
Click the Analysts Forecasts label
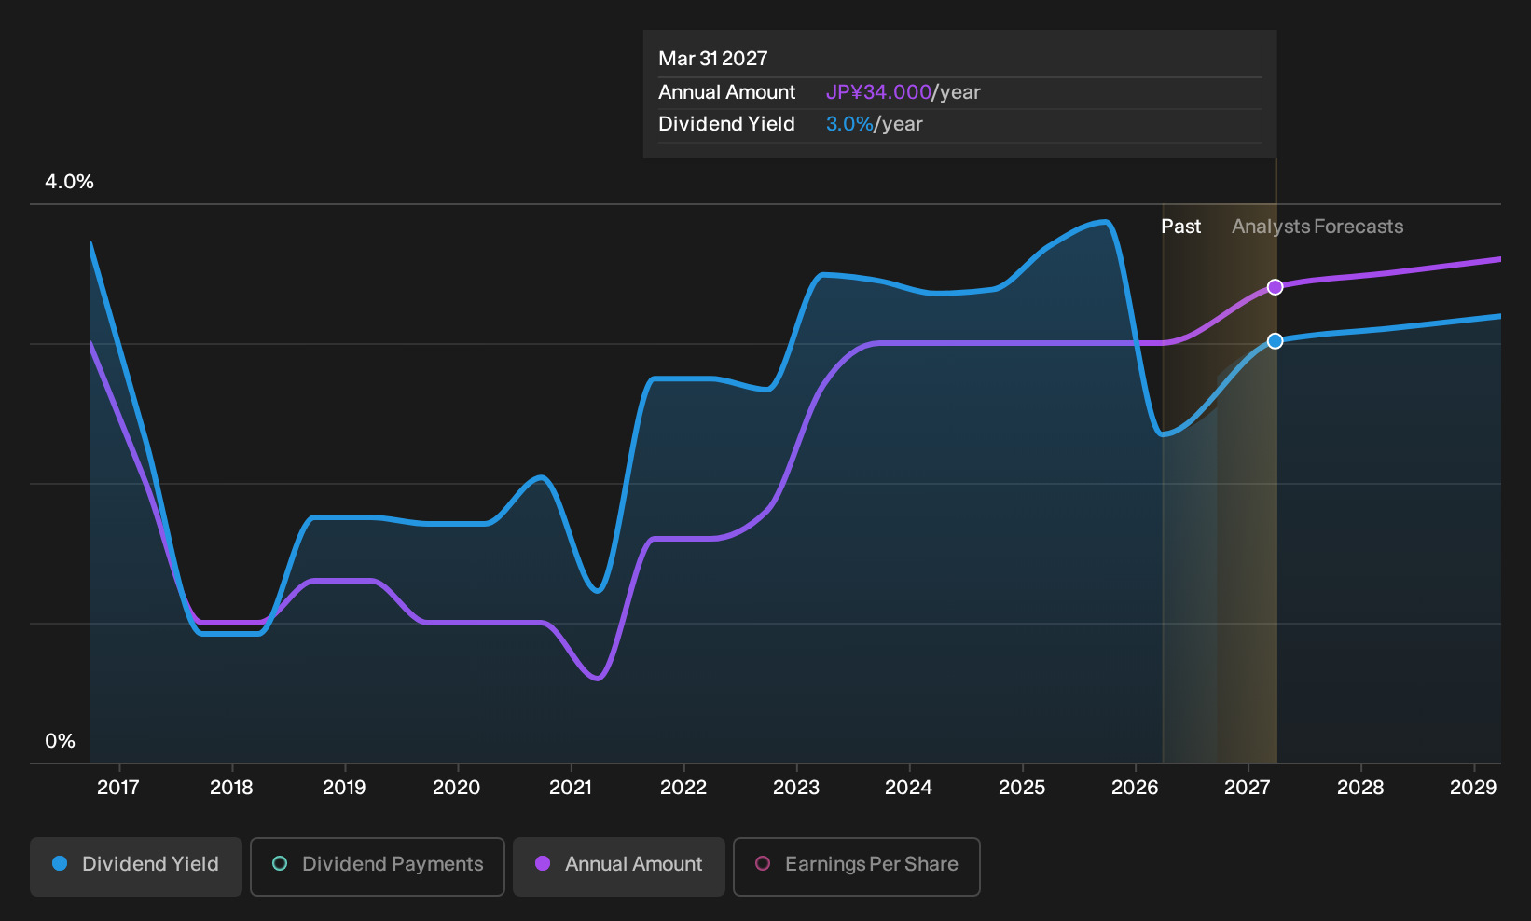(x=1317, y=227)
